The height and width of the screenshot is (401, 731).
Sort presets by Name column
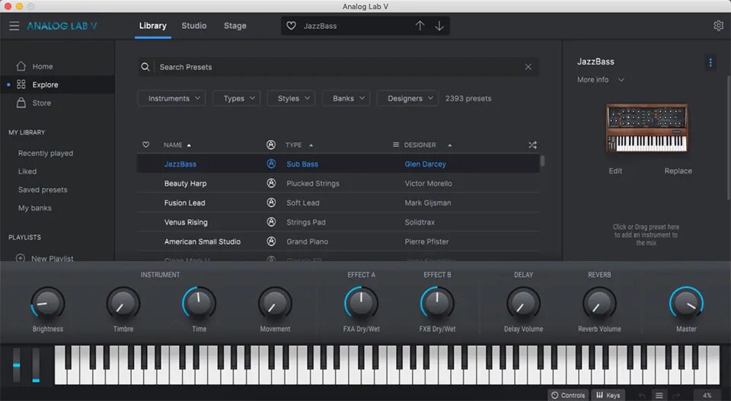[x=177, y=145]
